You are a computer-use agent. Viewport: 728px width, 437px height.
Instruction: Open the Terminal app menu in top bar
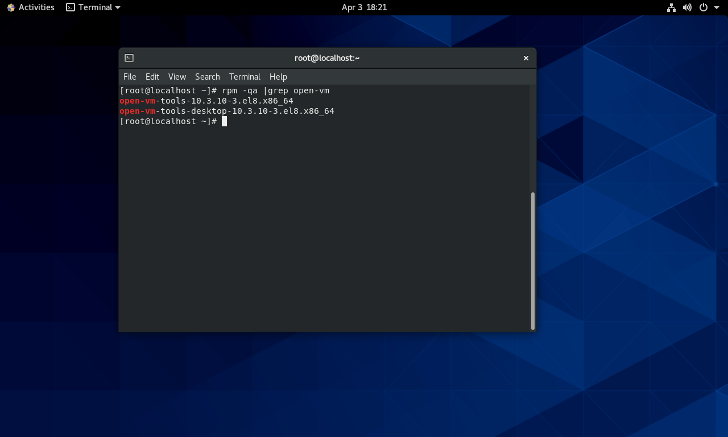pyautogui.click(x=93, y=7)
